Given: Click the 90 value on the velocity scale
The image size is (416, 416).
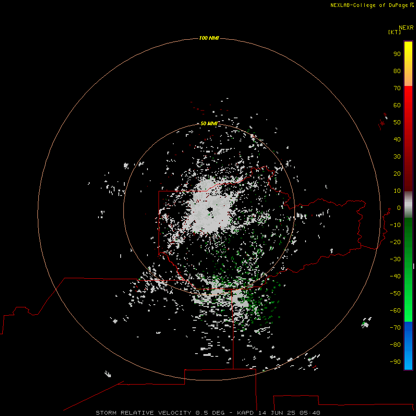Looking at the screenshot, I should (x=397, y=54).
